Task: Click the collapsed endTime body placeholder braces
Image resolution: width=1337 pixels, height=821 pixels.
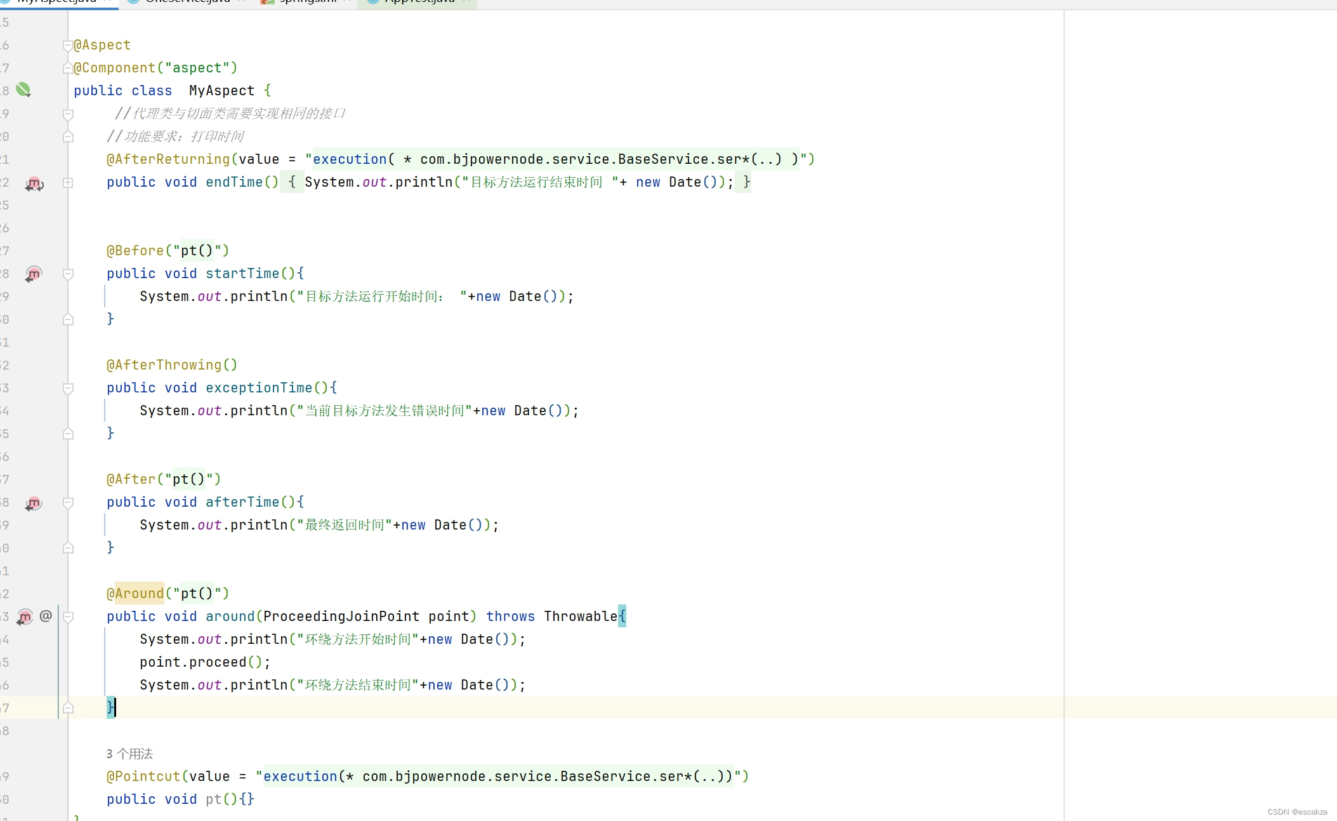Action: click(x=292, y=183)
